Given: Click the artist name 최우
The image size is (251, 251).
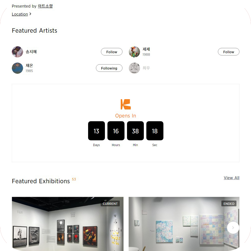Looking at the screenshot, I should [146, 68].
